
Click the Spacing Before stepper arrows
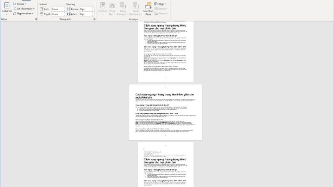point(92,9)
